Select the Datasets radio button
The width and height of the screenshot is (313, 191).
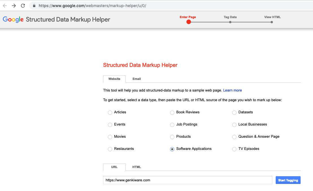(x=234, y=113)
